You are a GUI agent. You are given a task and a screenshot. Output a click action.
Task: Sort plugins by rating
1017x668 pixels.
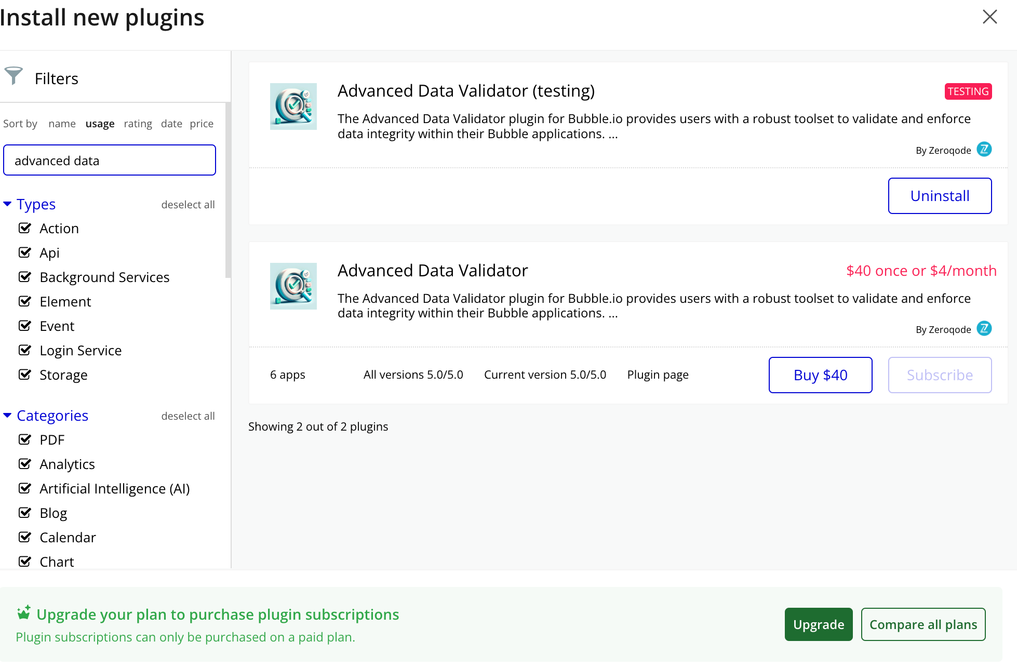pyautogui.click(x=138, y=124)
